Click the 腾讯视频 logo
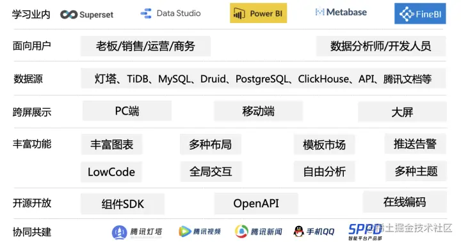The height and width of the screenshot is (242, 461). click(200, 231)
